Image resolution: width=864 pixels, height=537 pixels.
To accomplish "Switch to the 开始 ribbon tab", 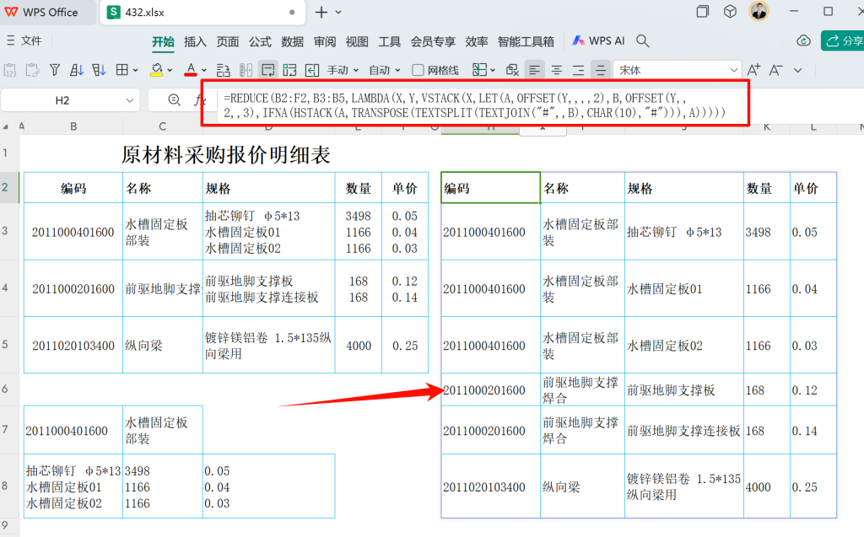I will coord(163,41).
